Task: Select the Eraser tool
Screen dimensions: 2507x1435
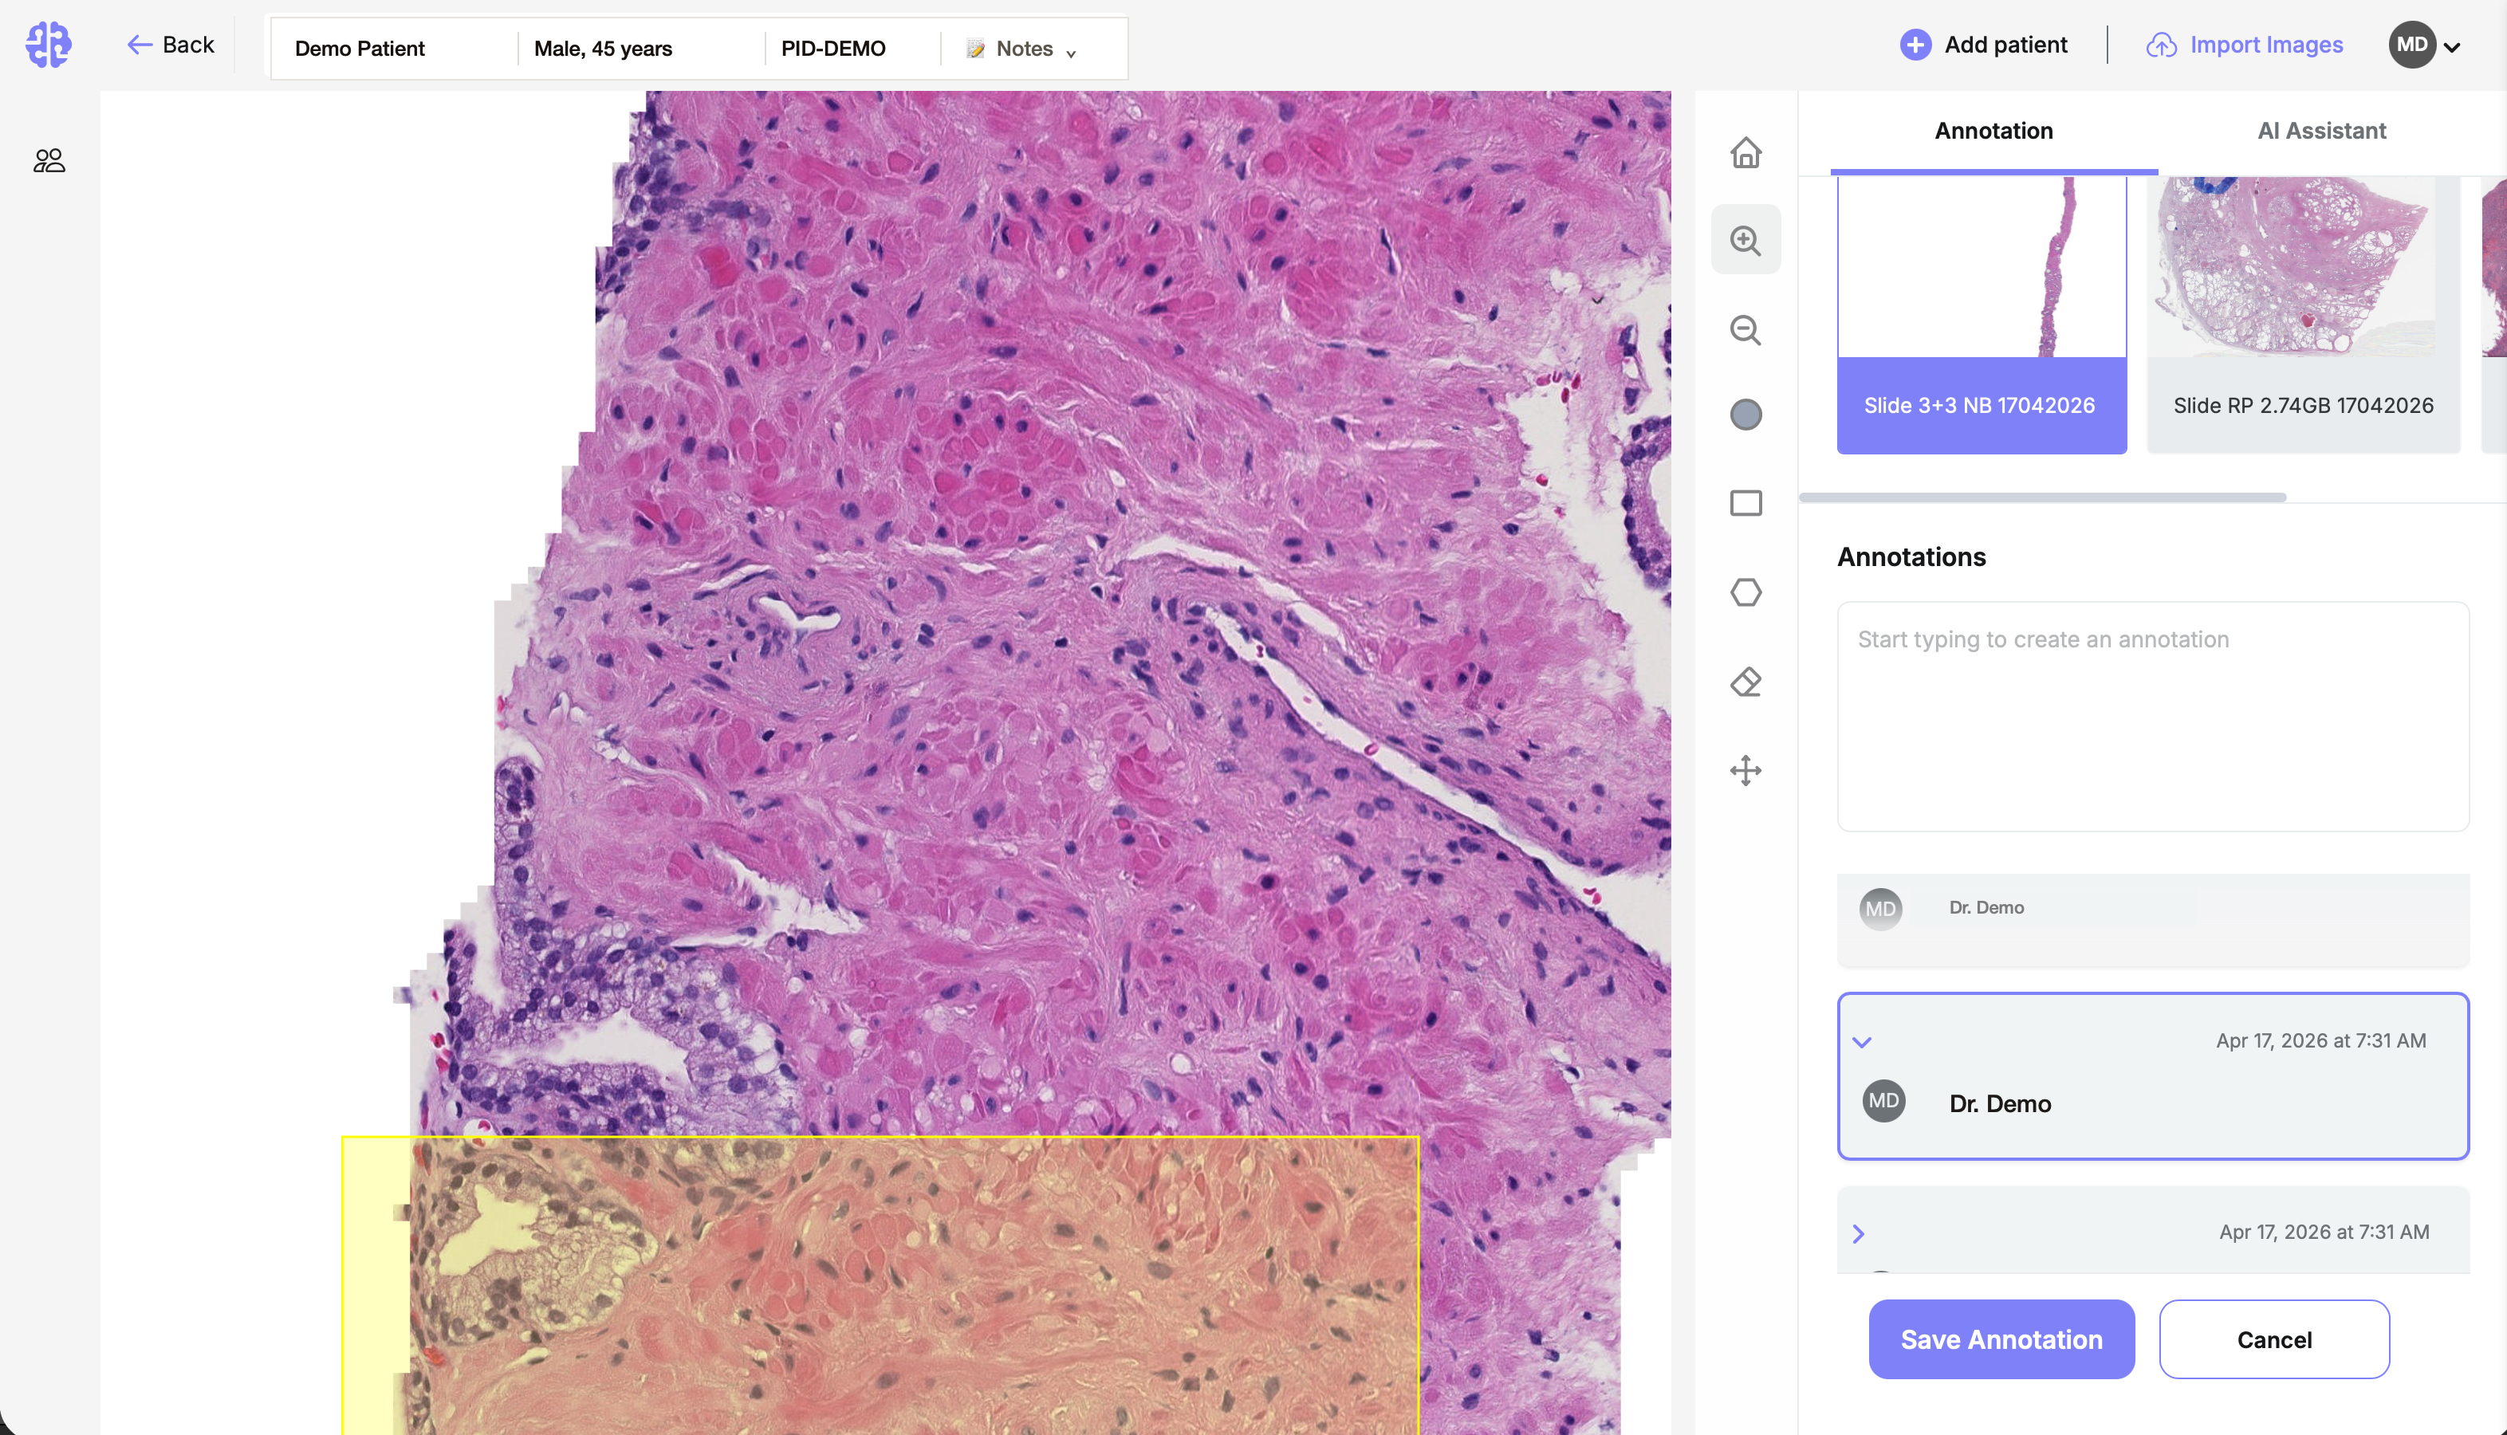Action: tap(1745, 681)
